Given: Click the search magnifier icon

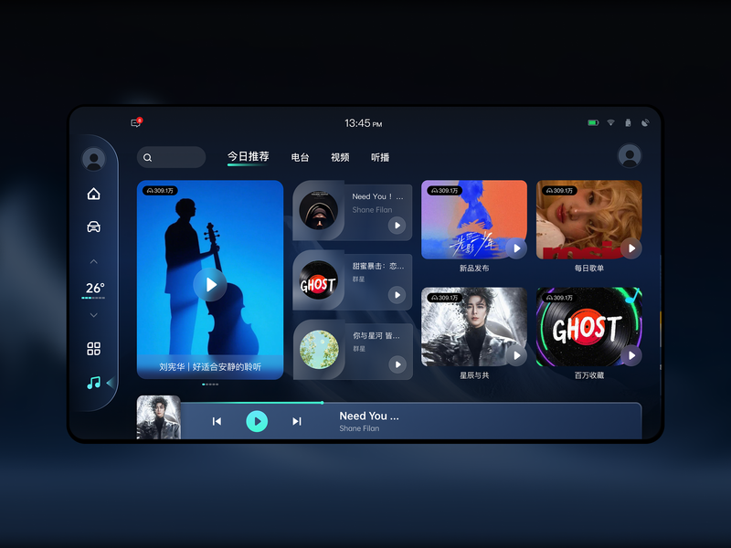Looking at the screenshot, I should pyautogui.click(x=147, y=157).
